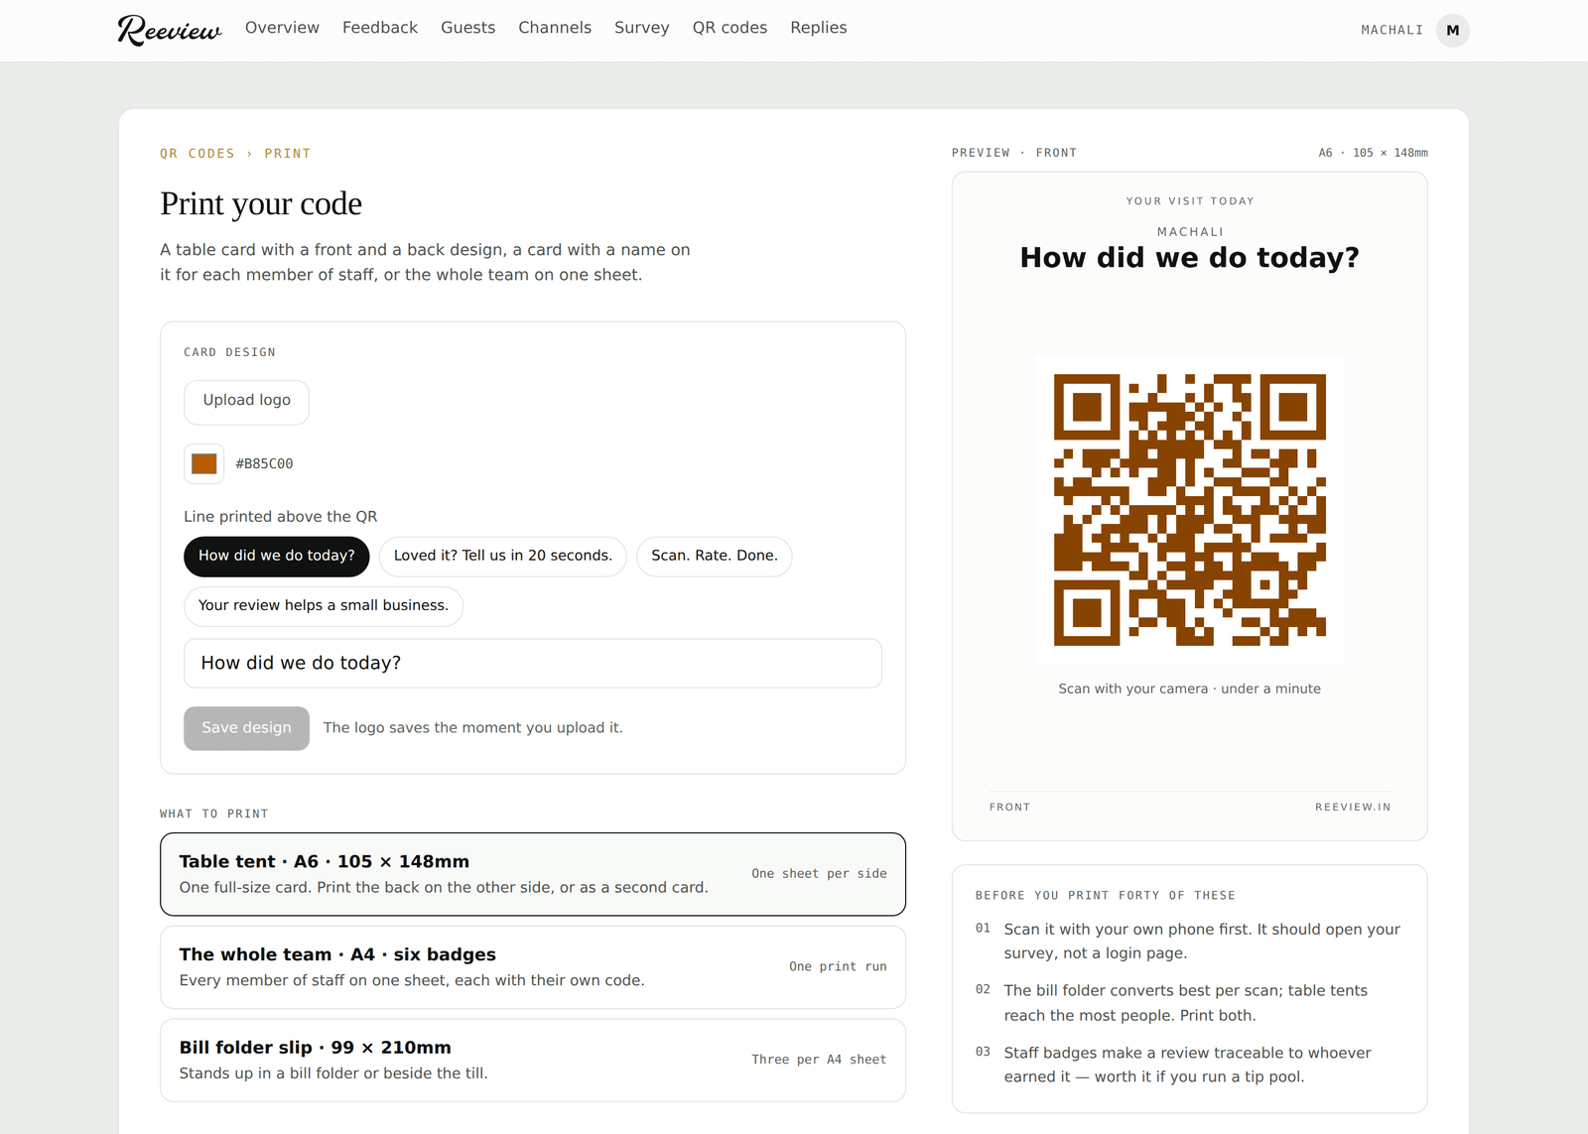Click the 'CARD DESIGN' section label
Screen dimensions: 1588x1134
(x=229, y=353)
